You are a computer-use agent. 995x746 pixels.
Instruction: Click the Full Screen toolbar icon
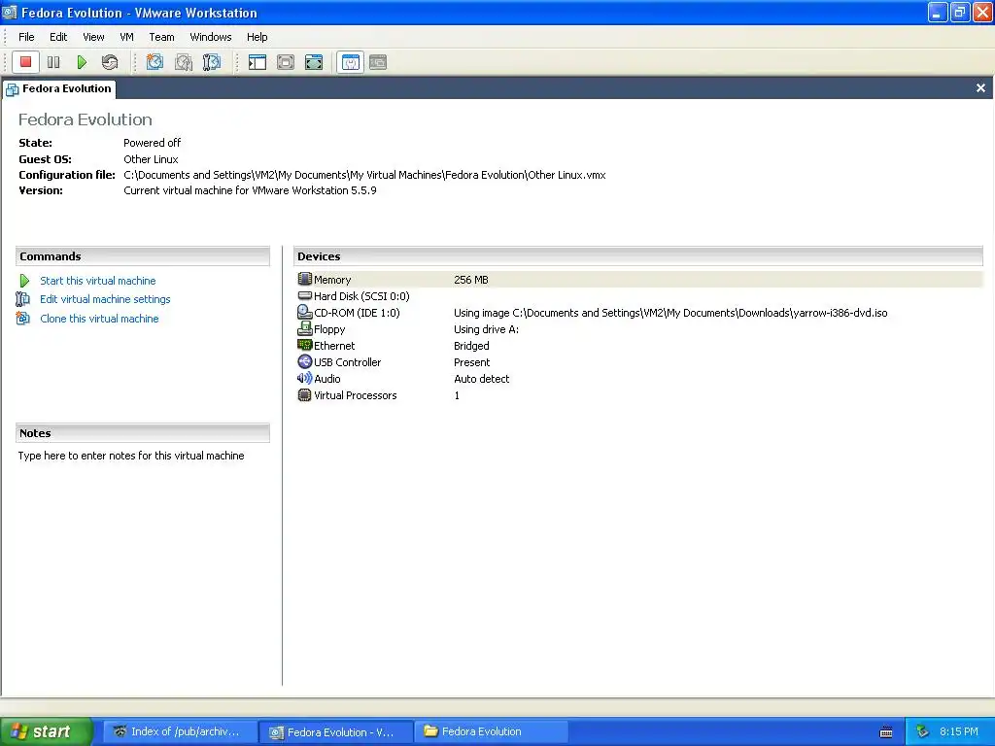(x=314, y=62)
